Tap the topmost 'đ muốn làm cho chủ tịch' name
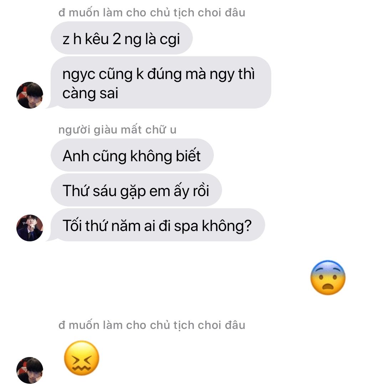The width and height of the screenshot is (385, 388). 152,12
